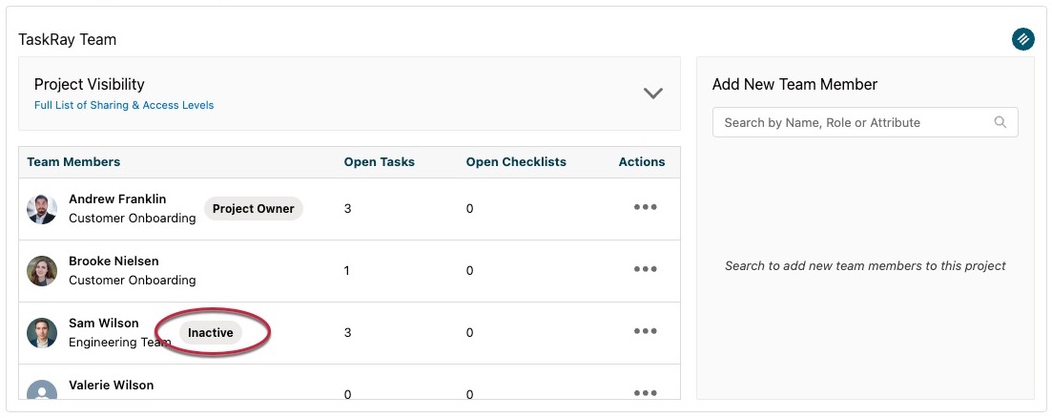Open actions menu for Valerie Wilson
The image size is (1052, 418).
(x=645, y=392)
